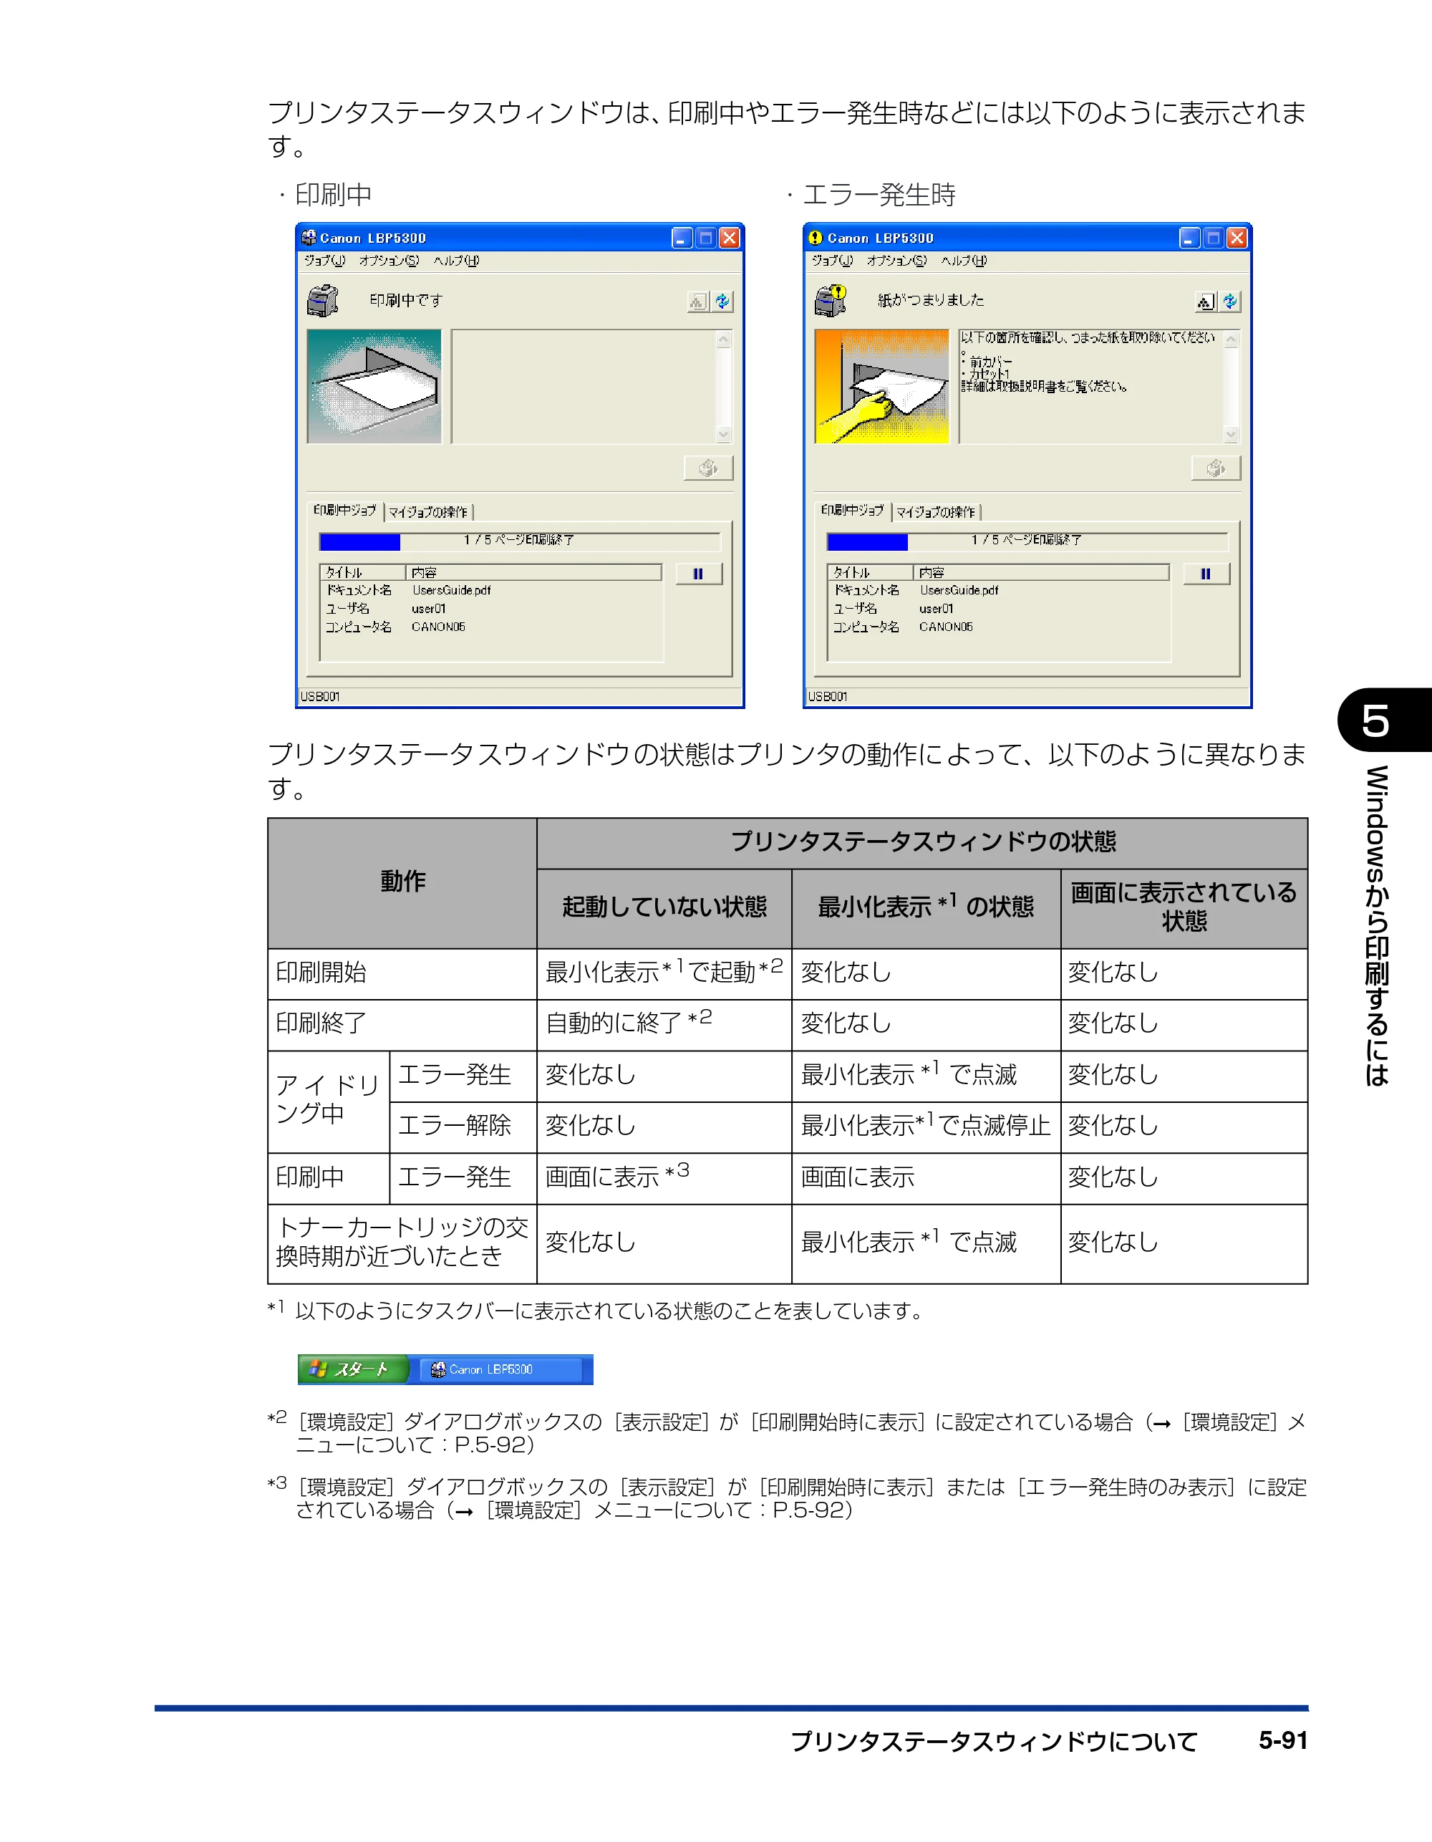Open オプション(S) menu in 印刷中です window
Image resolution: width=1432 pixels, height=1842 pixels.
click(389, 261)
